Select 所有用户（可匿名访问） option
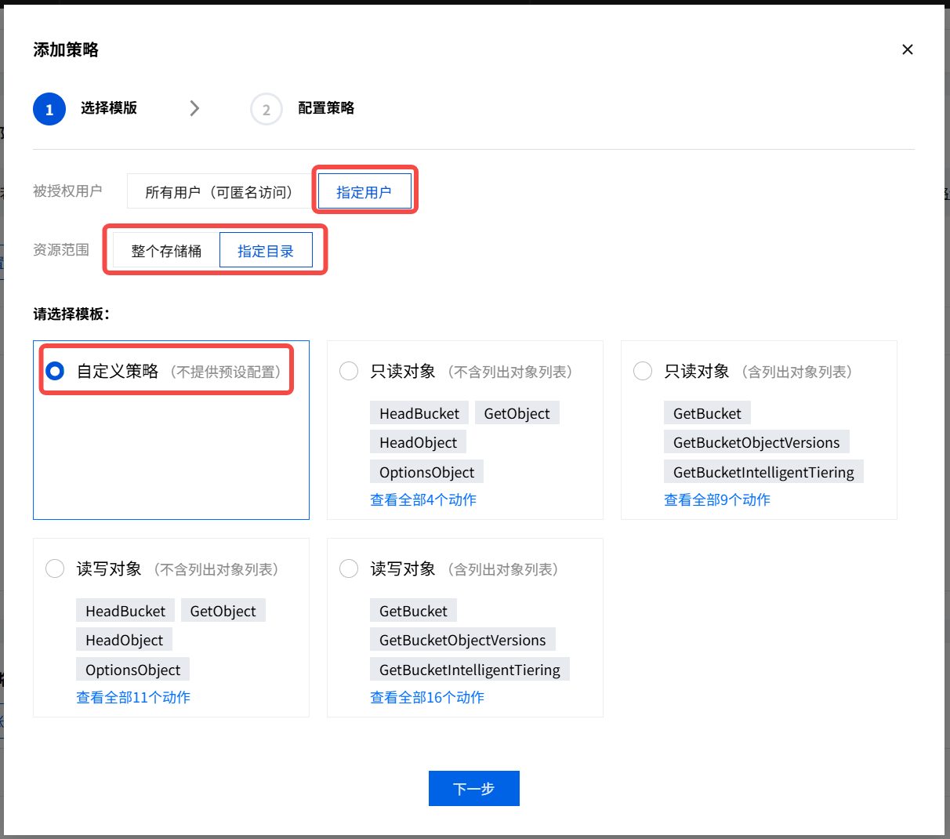This screenshot has width=950, height=839. tap(219, 192)
